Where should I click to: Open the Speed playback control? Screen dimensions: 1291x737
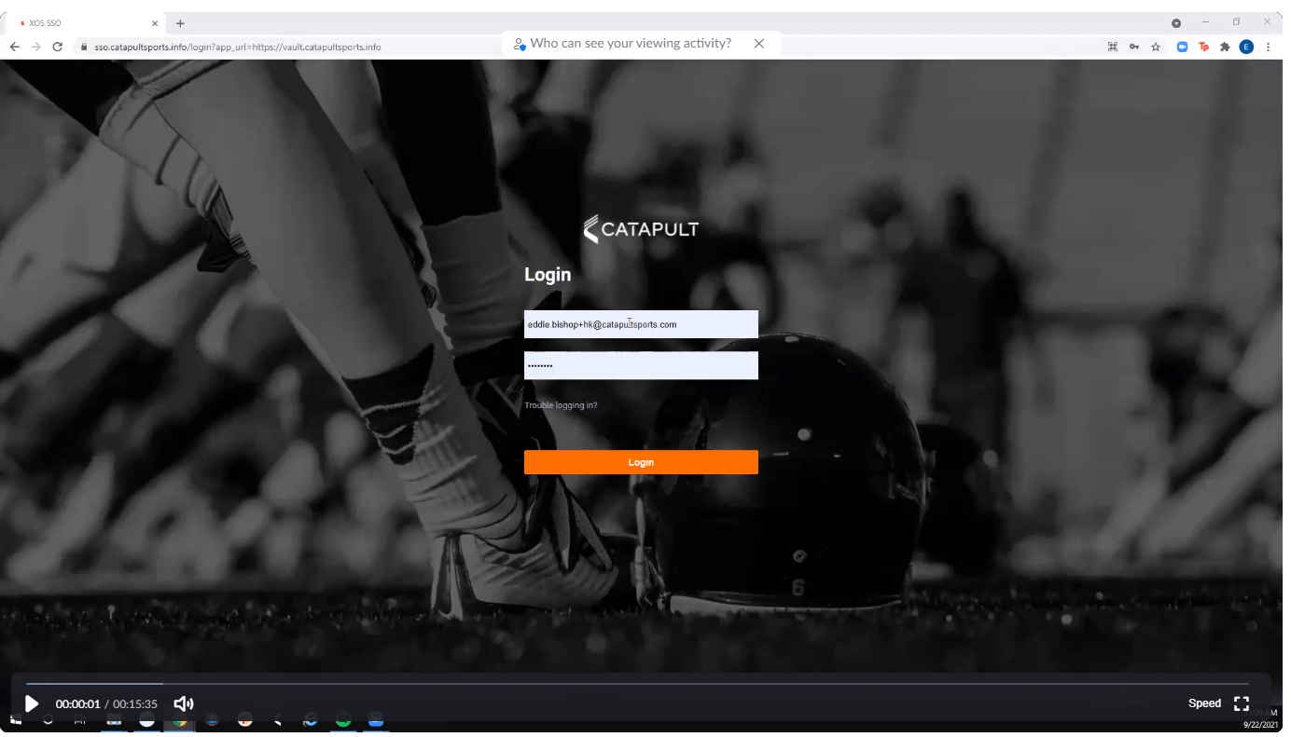(x=1204, y=703)
